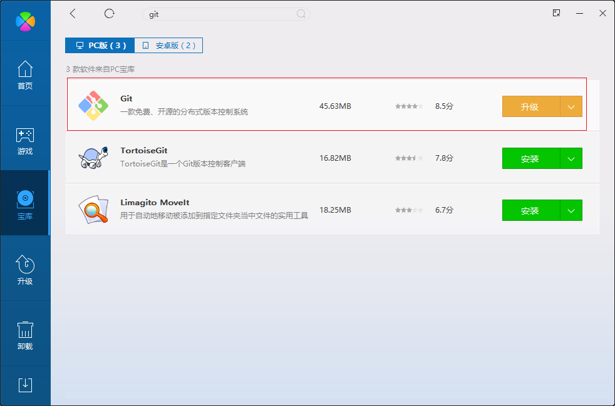Switch to the 安卓版 (2) tab

[x=168, y=46]
